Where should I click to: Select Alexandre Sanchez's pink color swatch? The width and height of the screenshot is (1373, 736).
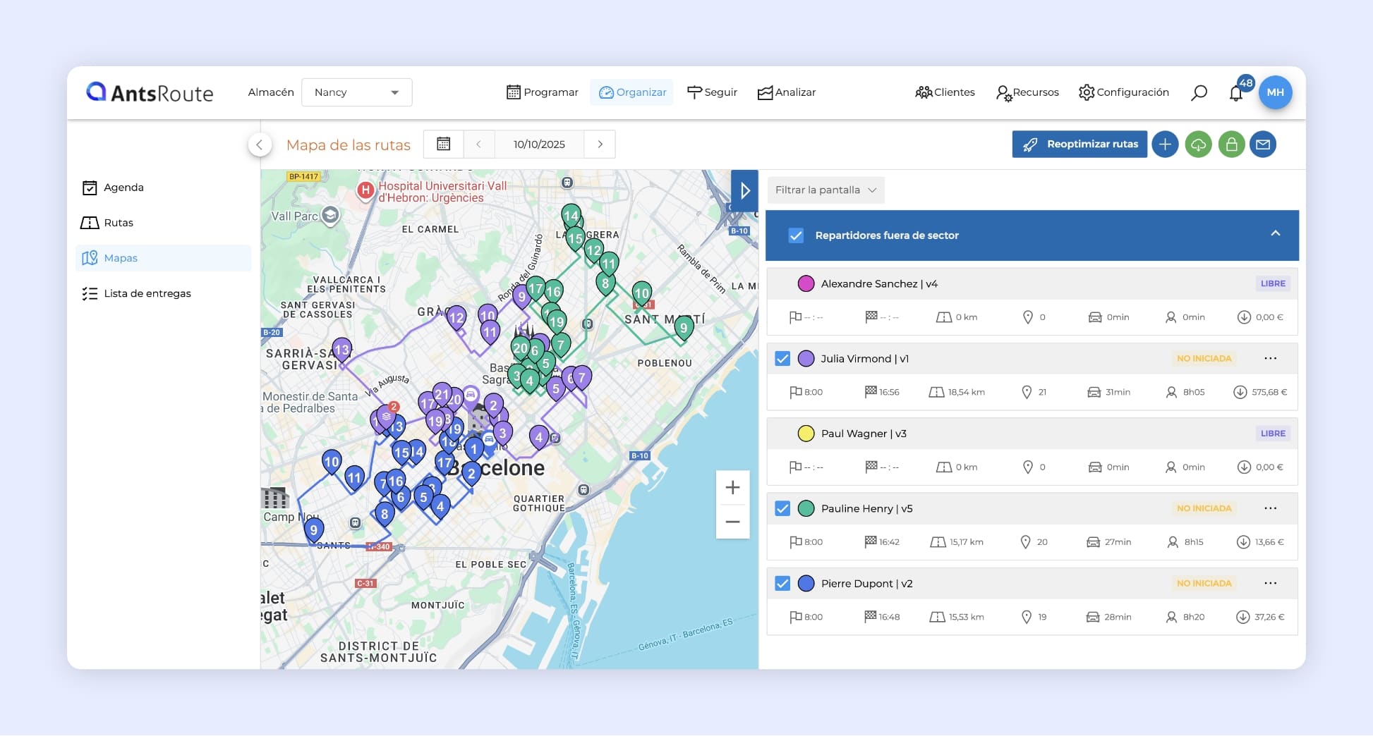(x=806, y=283)
